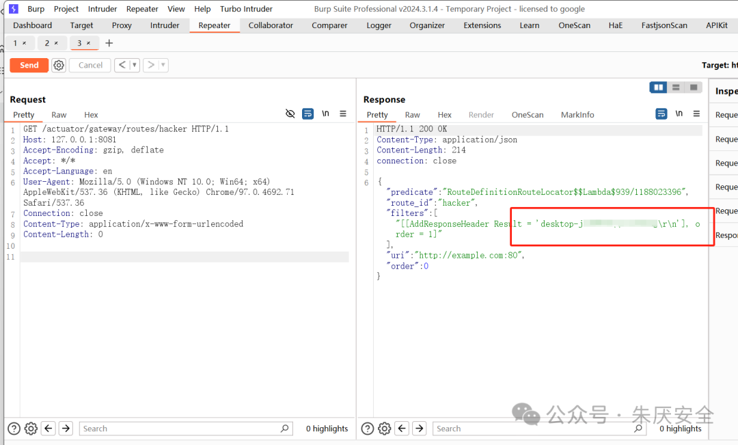Open the Turbo Intruder menu
Screen dimensions: 738x445
click(246, 9)
